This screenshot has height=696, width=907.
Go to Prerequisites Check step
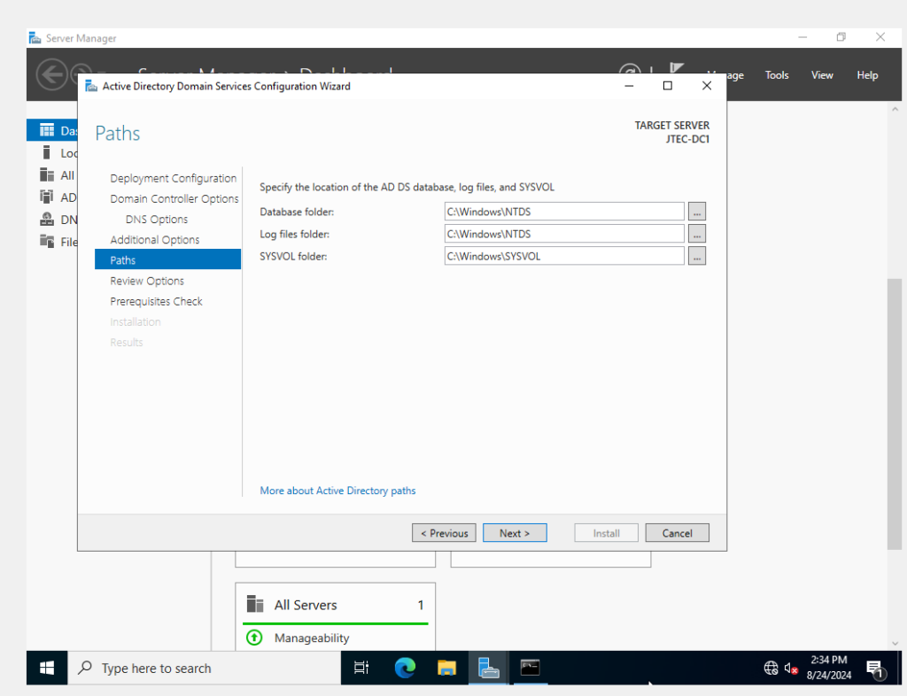coord(156,301)
